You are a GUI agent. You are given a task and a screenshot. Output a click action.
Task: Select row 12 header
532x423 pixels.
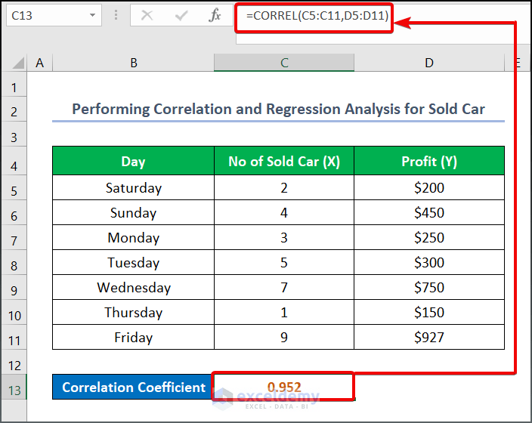pos(14,362)
